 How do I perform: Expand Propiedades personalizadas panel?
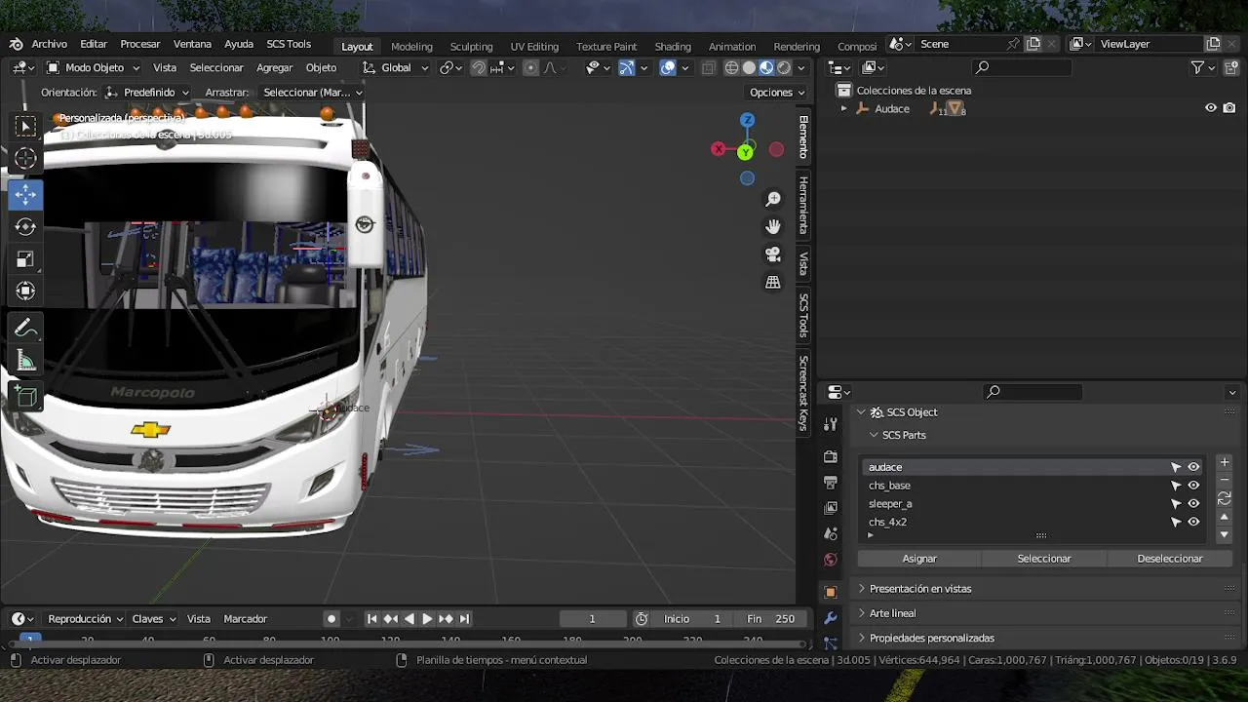(931, 638)
